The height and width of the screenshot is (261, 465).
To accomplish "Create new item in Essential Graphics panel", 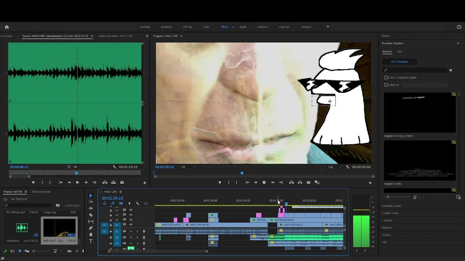I will coord(458,197).
